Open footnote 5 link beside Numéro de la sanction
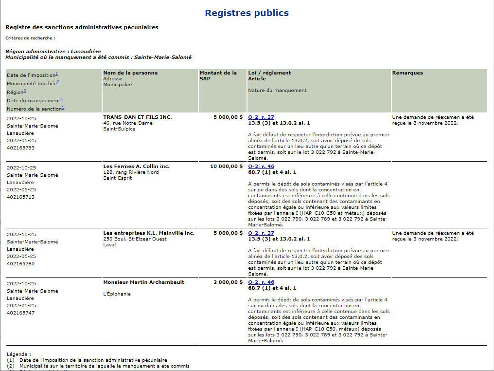Screen dimensions: 494x371 63,108
